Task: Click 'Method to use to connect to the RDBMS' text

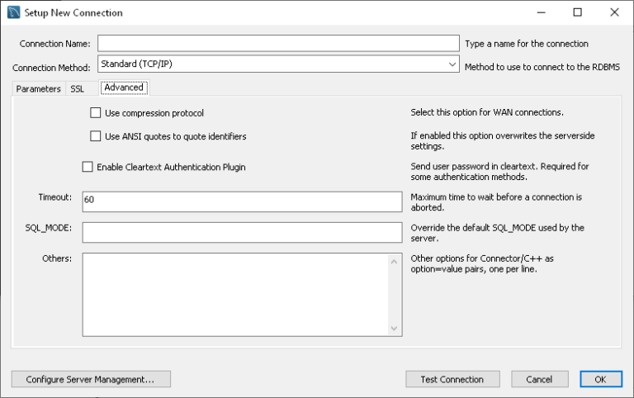Action: tap(542, 67)
